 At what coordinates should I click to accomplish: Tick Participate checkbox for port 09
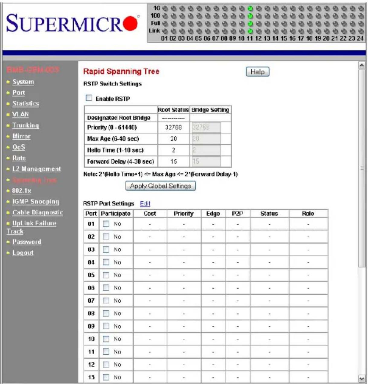click(106, 326)
